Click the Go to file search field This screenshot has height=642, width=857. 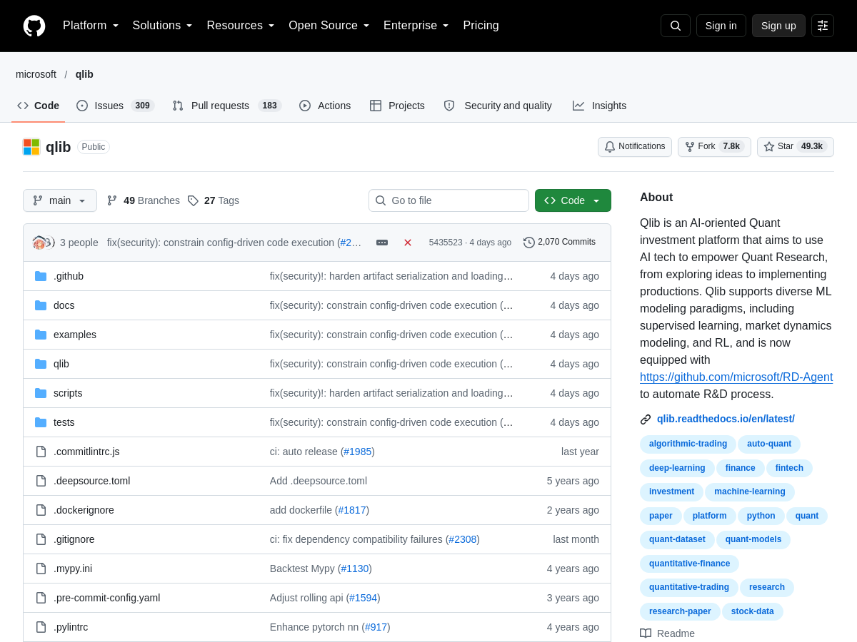pos(448,200)
